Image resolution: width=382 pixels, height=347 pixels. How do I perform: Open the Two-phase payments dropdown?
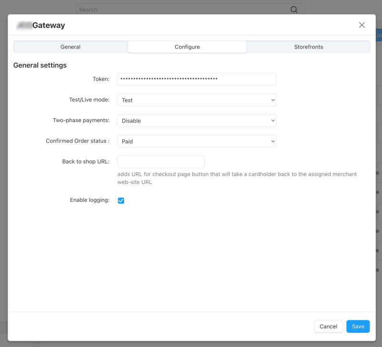[197, 121]
